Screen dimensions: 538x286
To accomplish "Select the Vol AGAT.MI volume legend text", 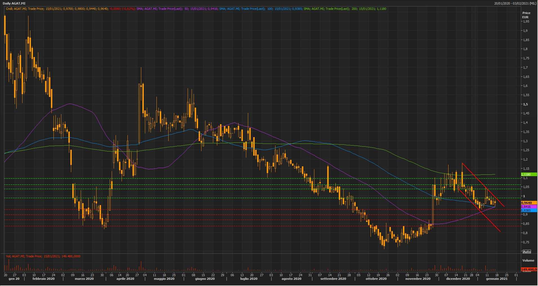I will pos(43,256).
